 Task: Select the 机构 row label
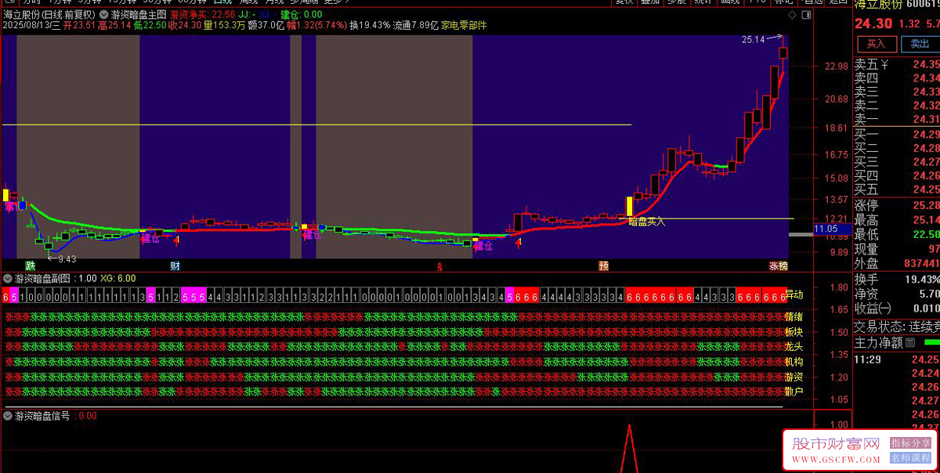coord(794,362)
